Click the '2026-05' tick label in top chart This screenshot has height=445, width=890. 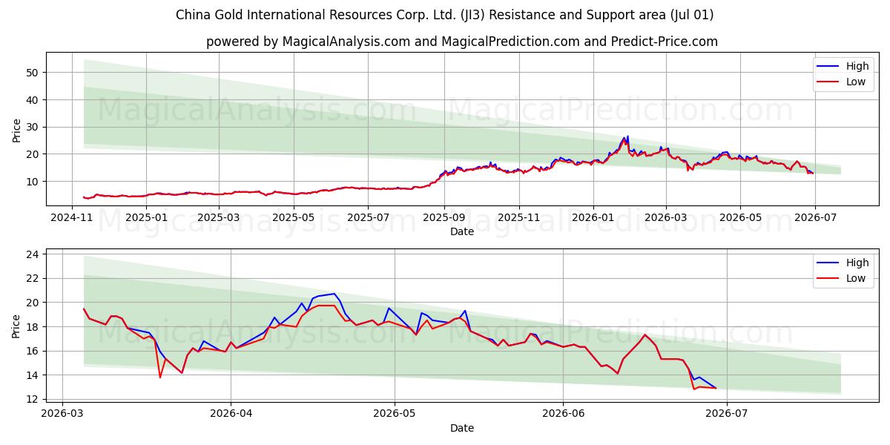tap(739, 217)
